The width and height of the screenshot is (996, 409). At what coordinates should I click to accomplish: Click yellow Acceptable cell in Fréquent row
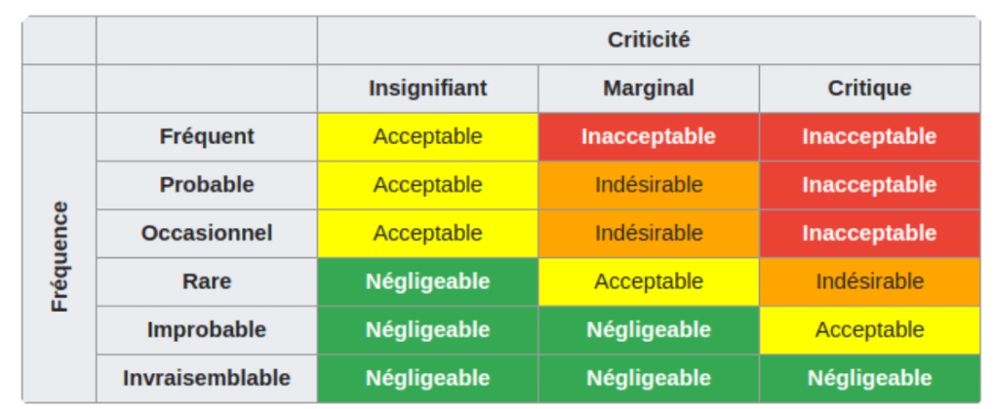pyautogui.click(x=427, y=136)
